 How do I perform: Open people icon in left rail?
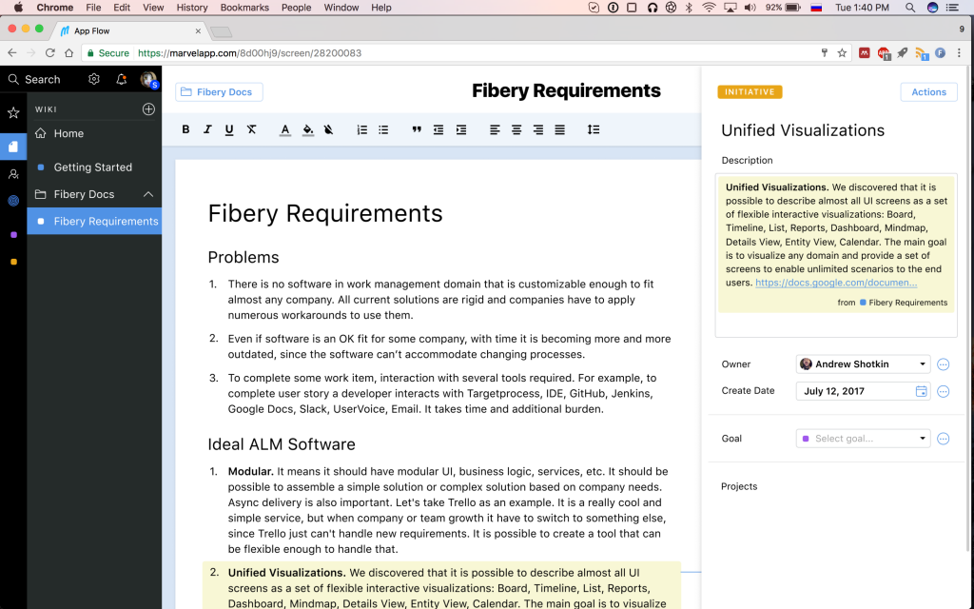(x=13, y=174)
